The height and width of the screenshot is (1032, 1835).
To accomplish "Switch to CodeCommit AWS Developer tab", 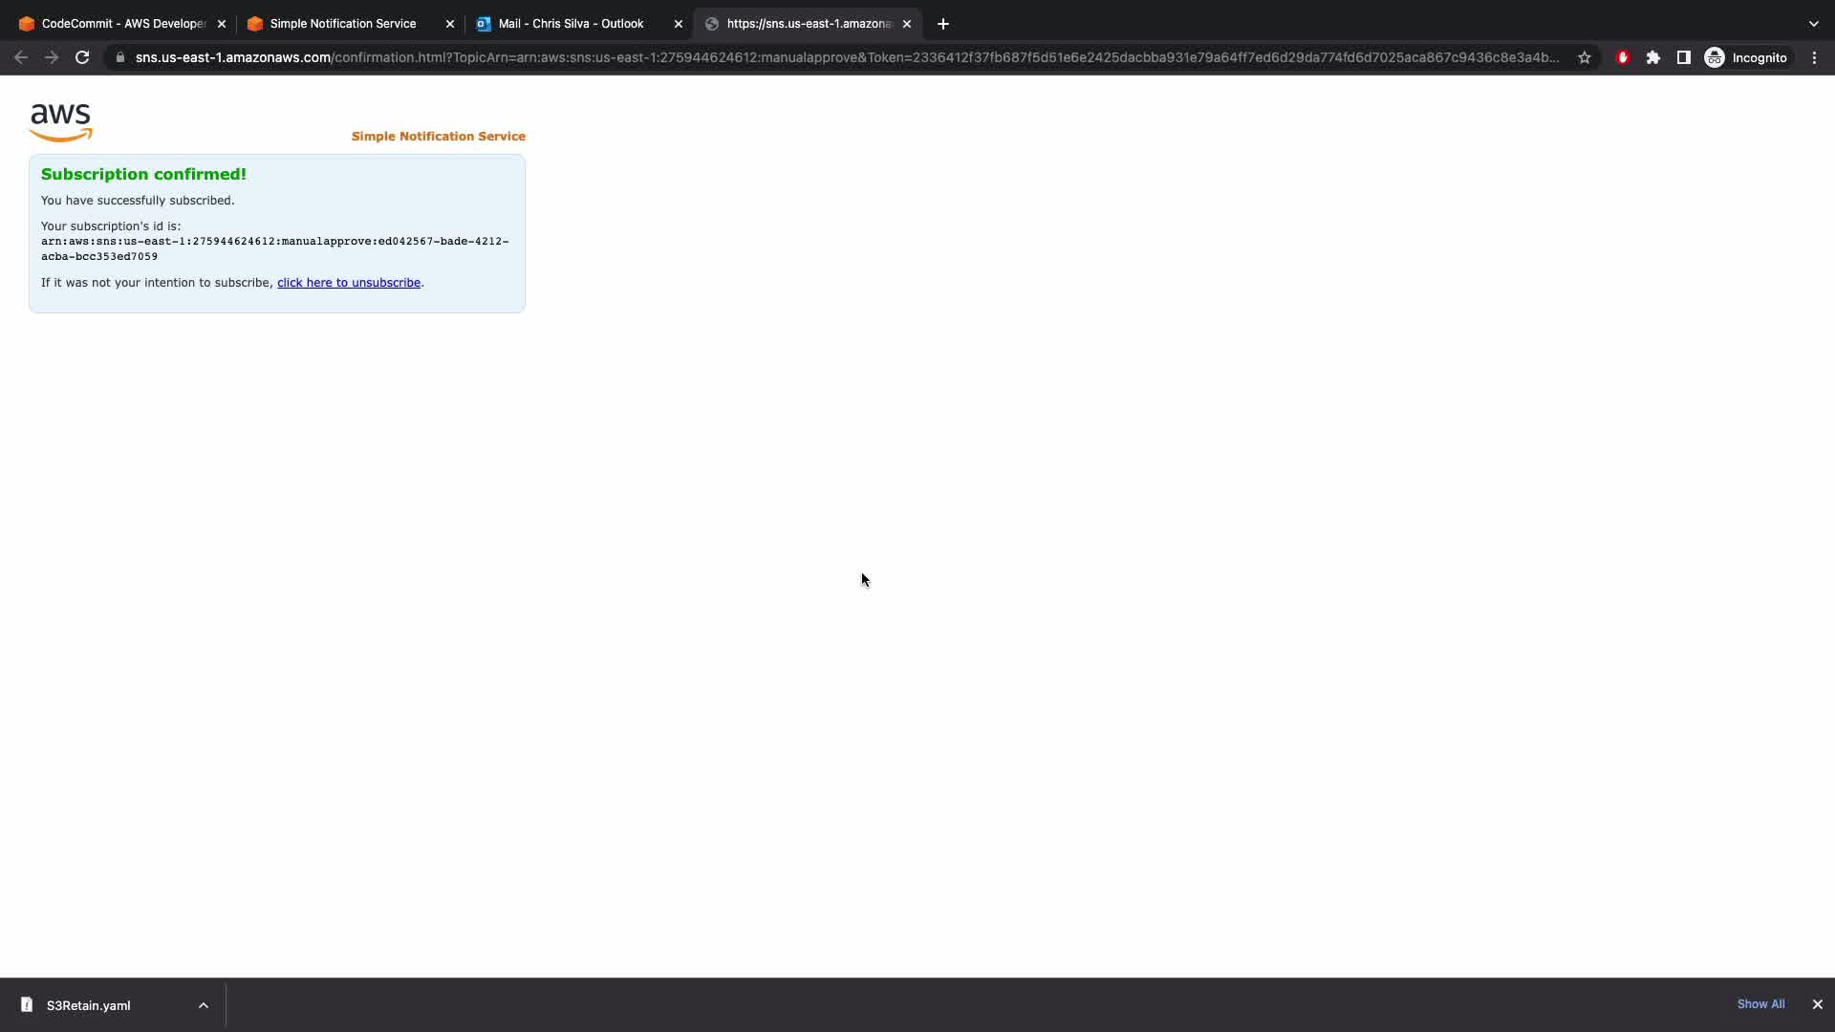I will tap(122, 24).
